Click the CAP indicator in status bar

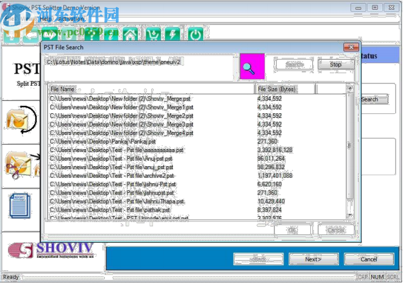363,277
